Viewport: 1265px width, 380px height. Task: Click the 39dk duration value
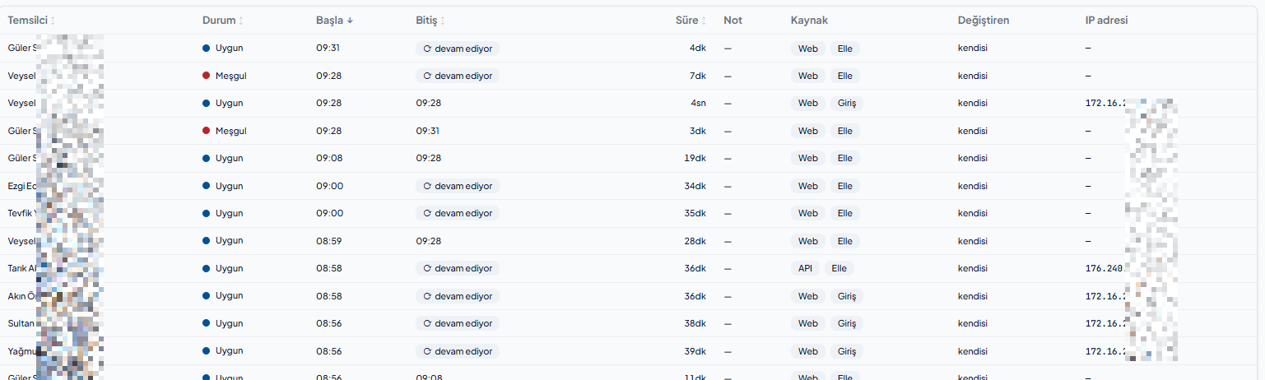695,351
